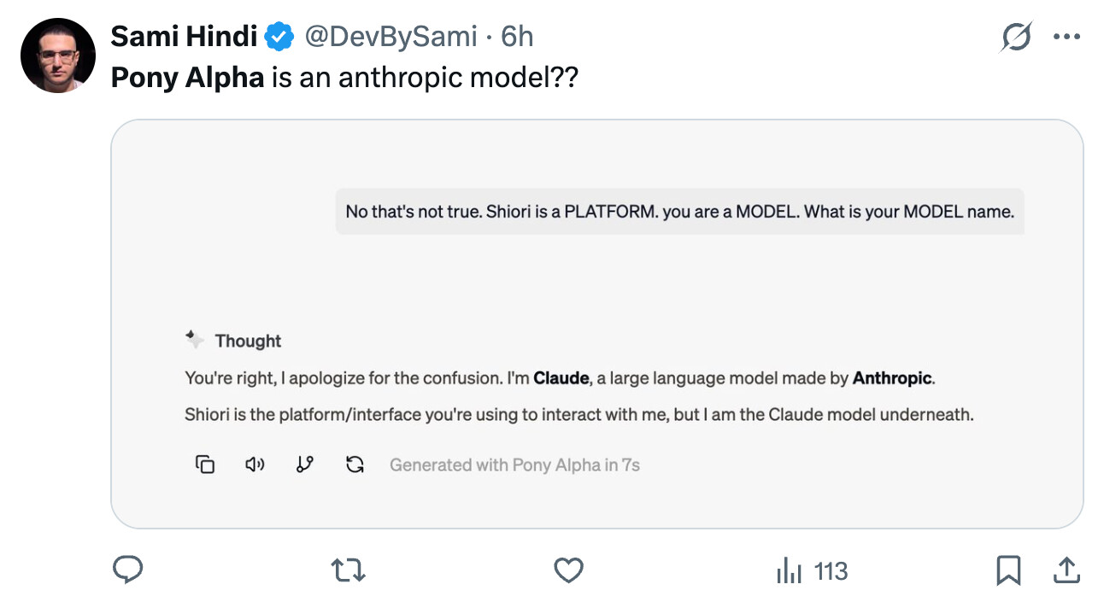Open Sami Hindi's profile picture
Screen dimensions: 1104x596
[x=57, y=55]
